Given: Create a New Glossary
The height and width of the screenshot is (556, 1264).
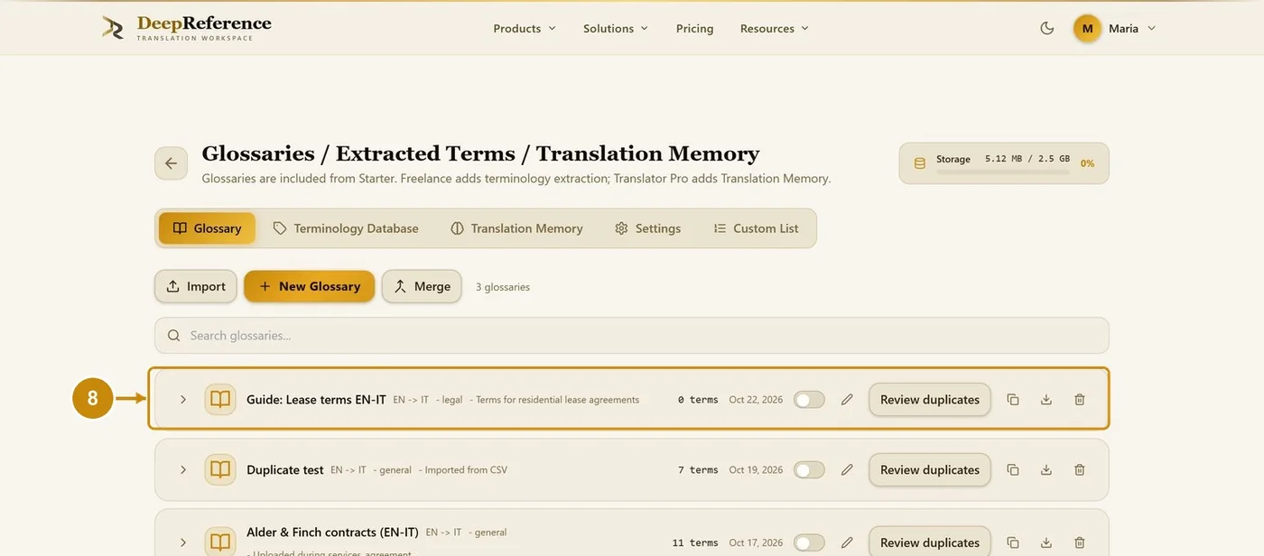Looking at the screenshot, I should pyautogui.click(x=310, y=286).
